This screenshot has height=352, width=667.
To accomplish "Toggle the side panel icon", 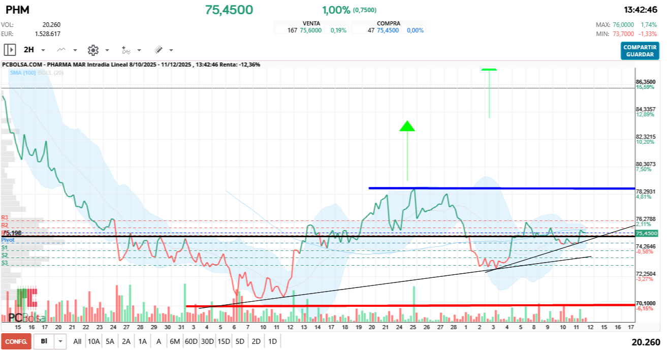I will 10,50.
